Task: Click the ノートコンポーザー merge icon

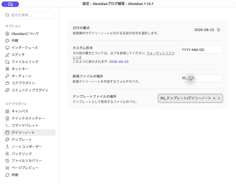Action: [7, 147]
